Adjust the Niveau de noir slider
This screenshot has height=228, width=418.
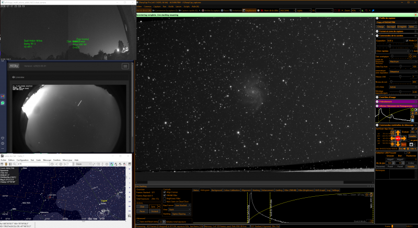(x=400, y=82)
